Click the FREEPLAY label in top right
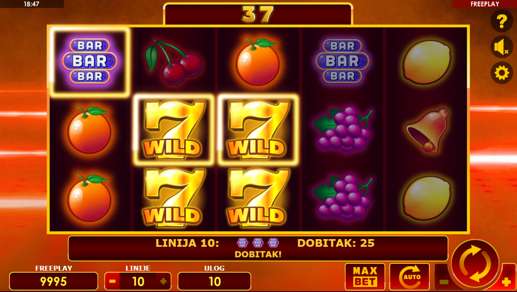This screenshot has width=517, height=292. point(484,4)
